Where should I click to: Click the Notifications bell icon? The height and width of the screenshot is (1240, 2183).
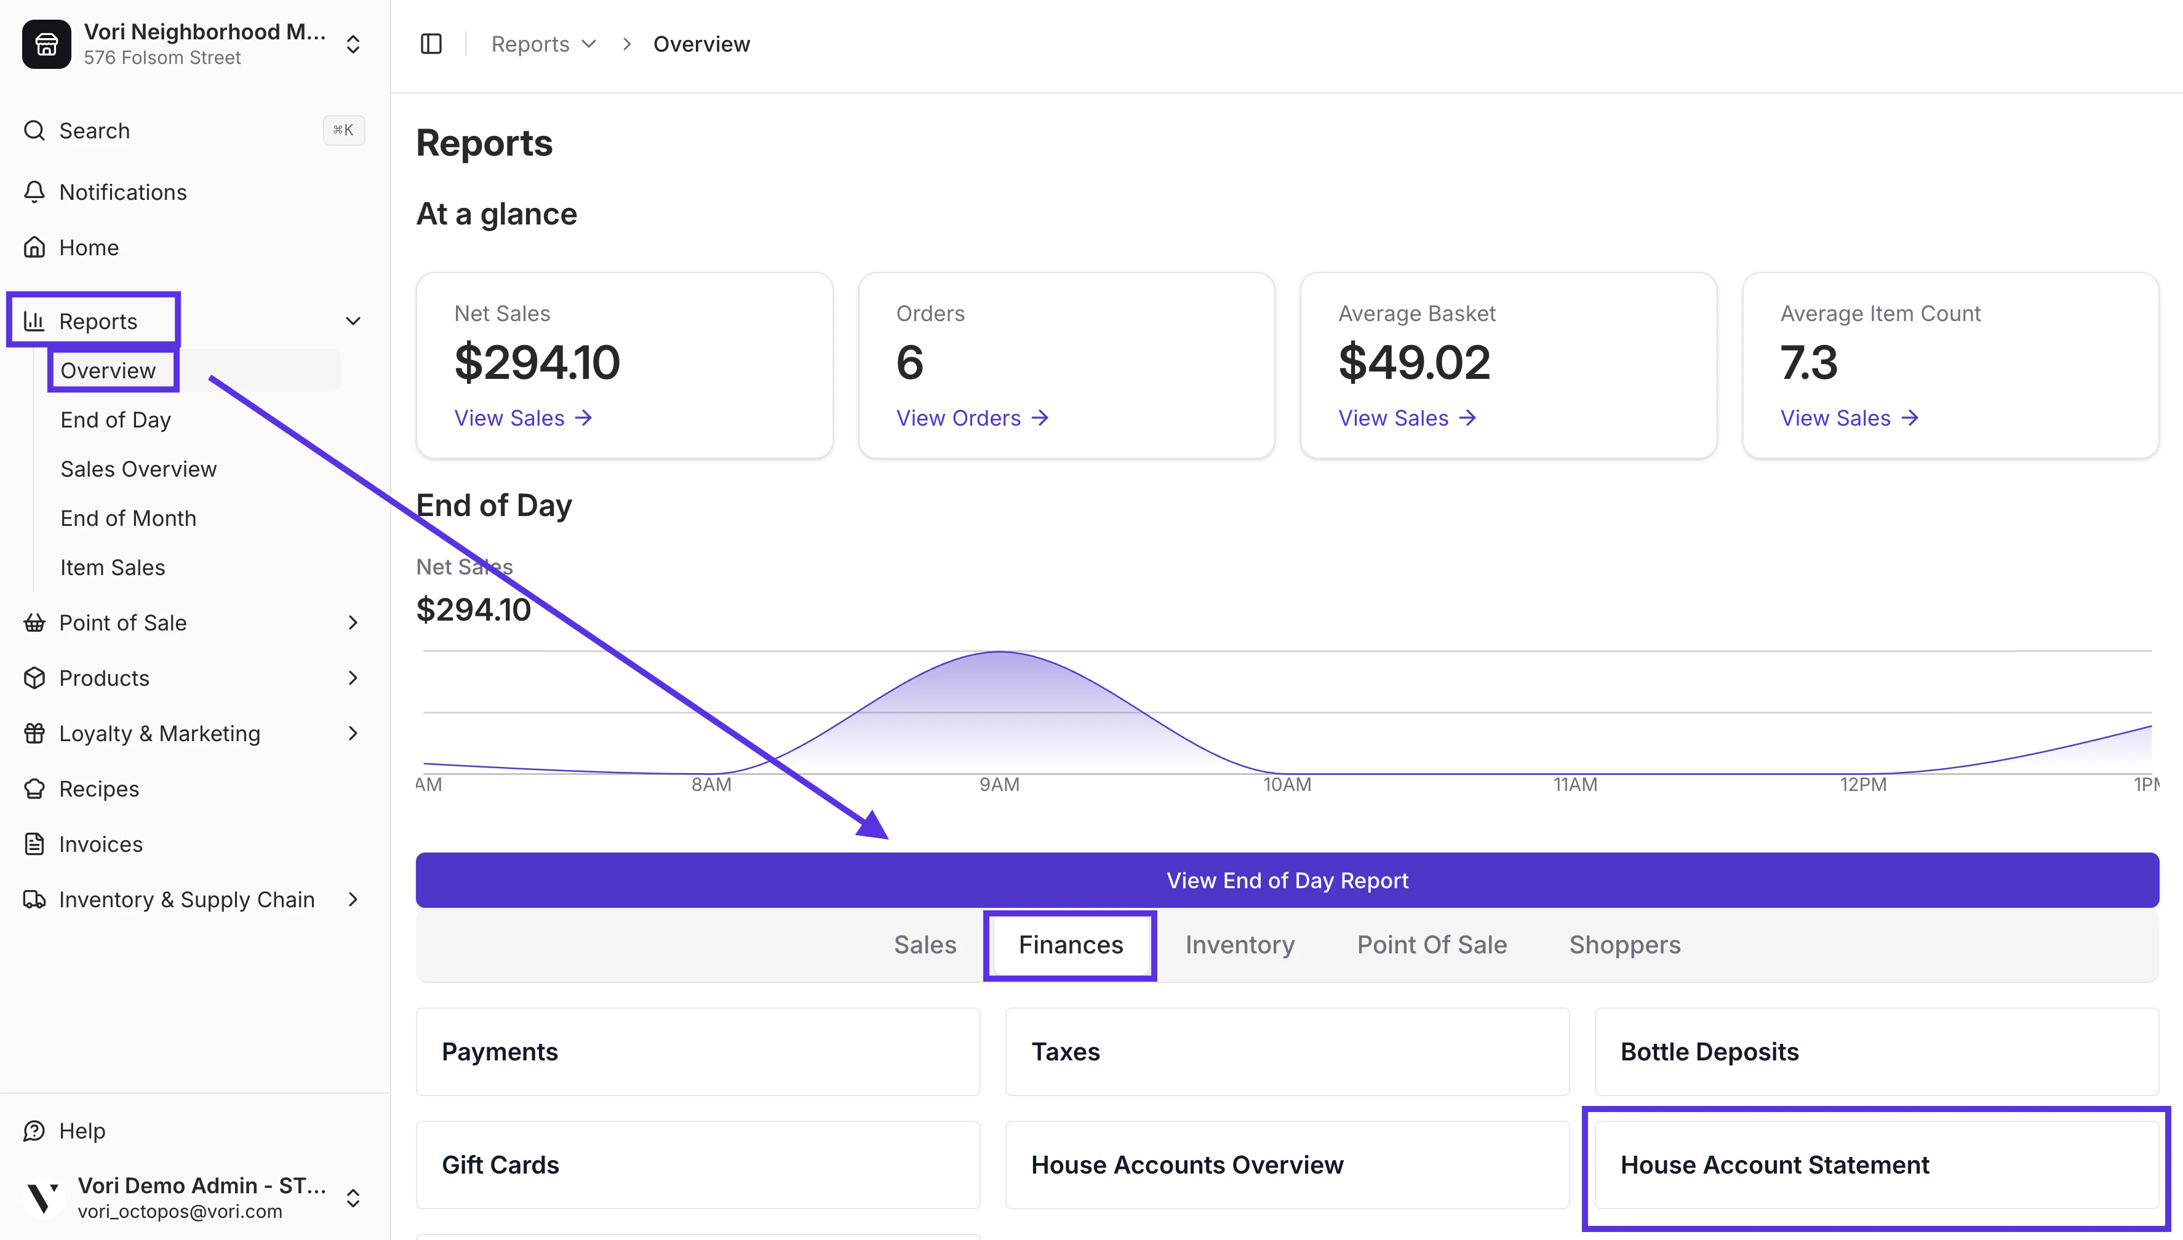click(34, 193)
